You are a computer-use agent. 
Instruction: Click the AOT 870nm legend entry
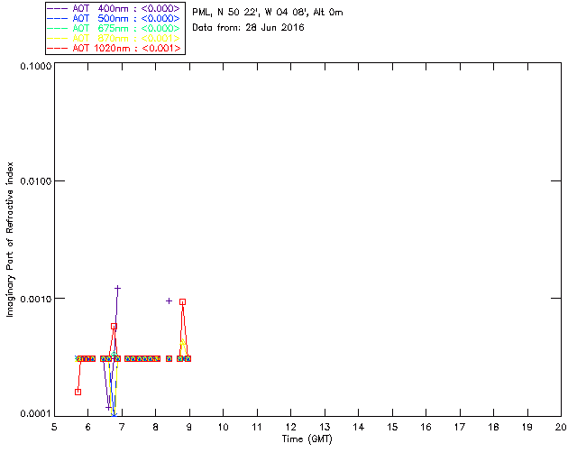tap(114, 38)
